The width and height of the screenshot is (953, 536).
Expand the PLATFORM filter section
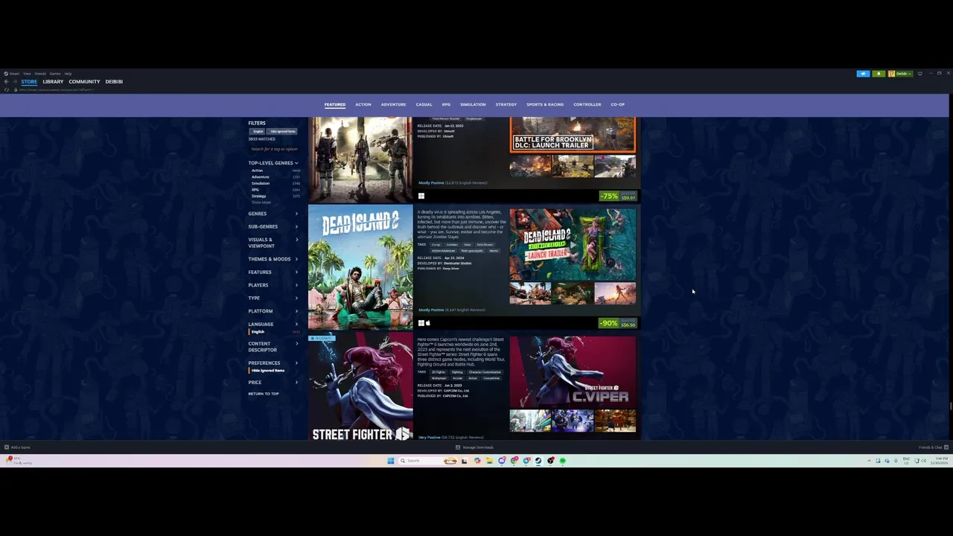click(273, 311)
